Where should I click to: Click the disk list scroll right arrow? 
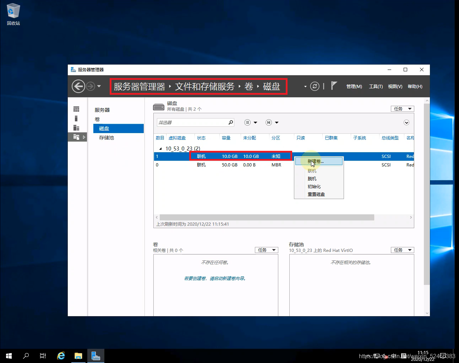pos(411,217)
